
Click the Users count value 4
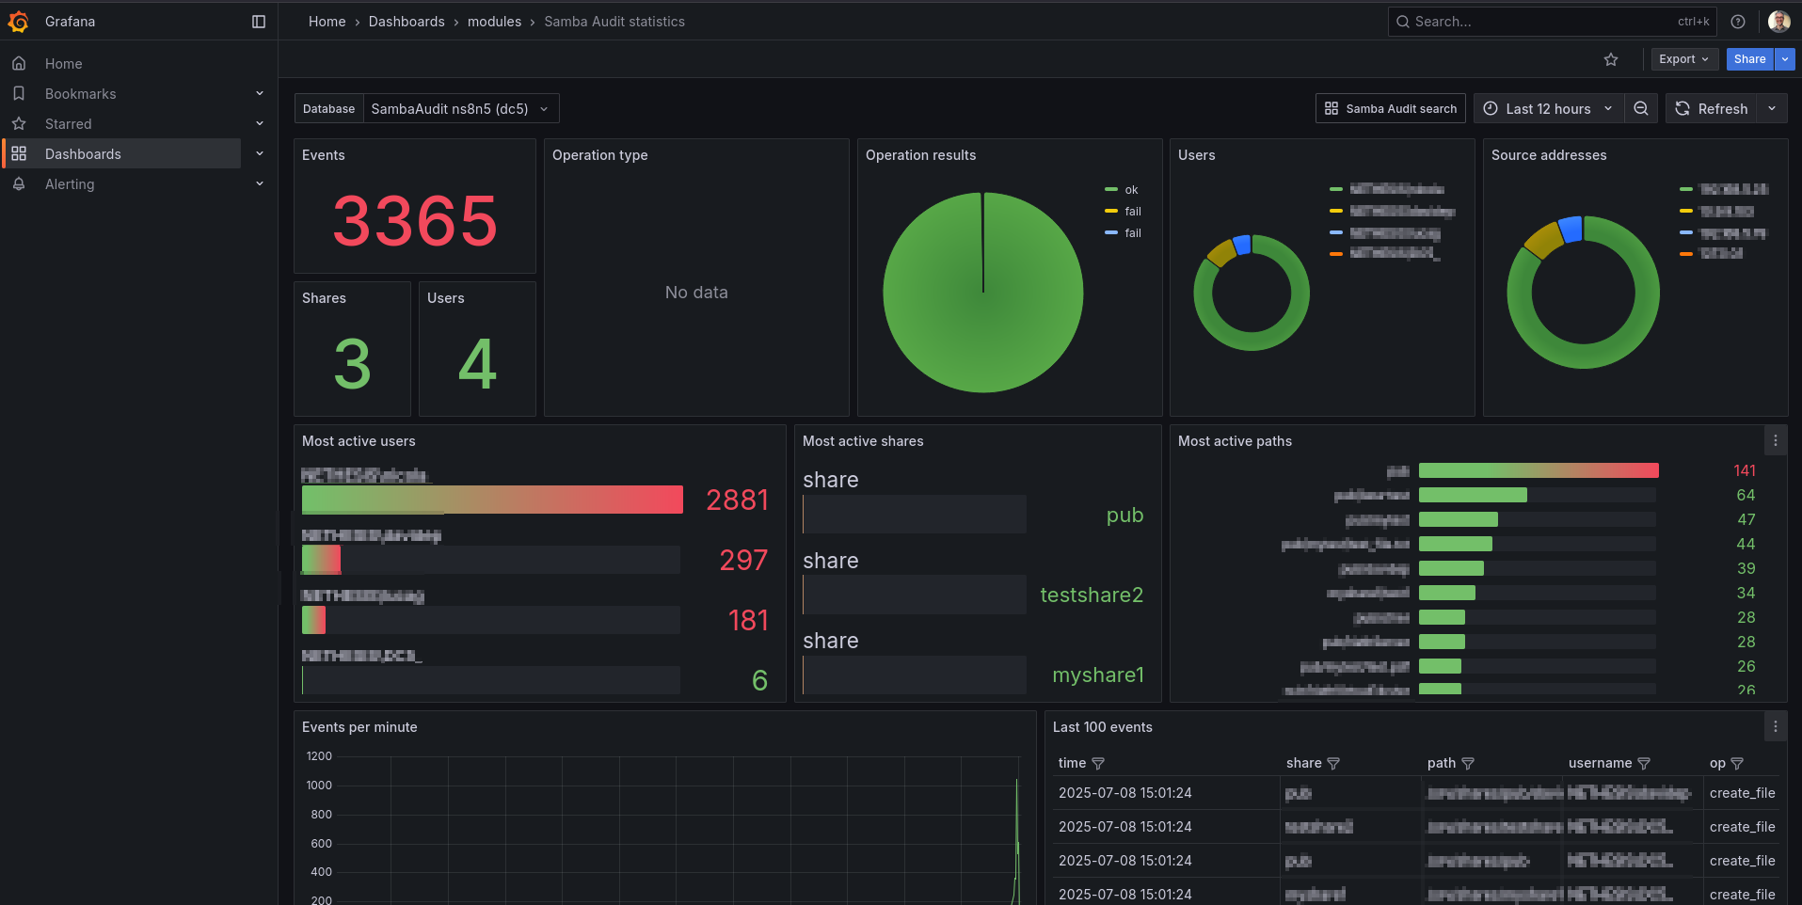pos(477,364)
